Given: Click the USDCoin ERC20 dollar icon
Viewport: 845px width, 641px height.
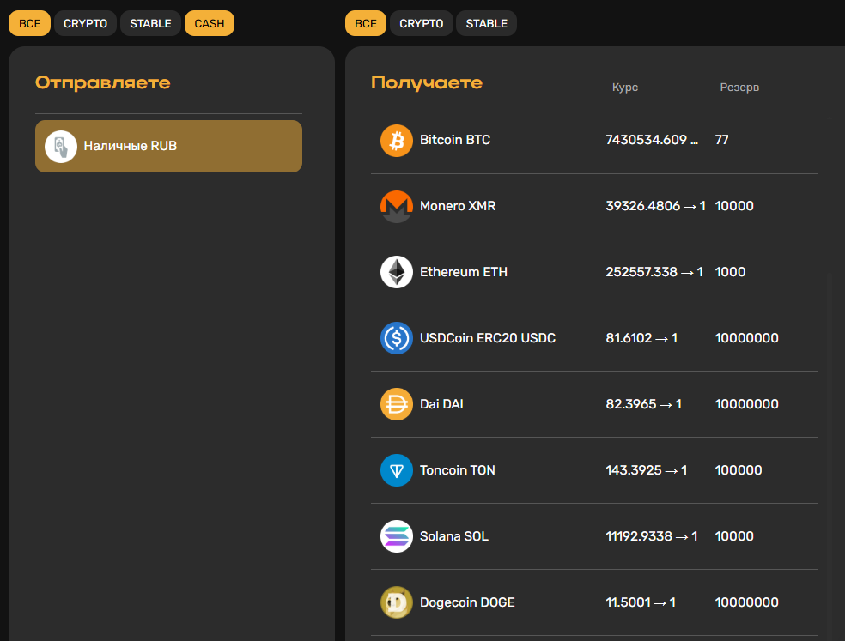Looking at the screenshot, I should click(397, 338).
